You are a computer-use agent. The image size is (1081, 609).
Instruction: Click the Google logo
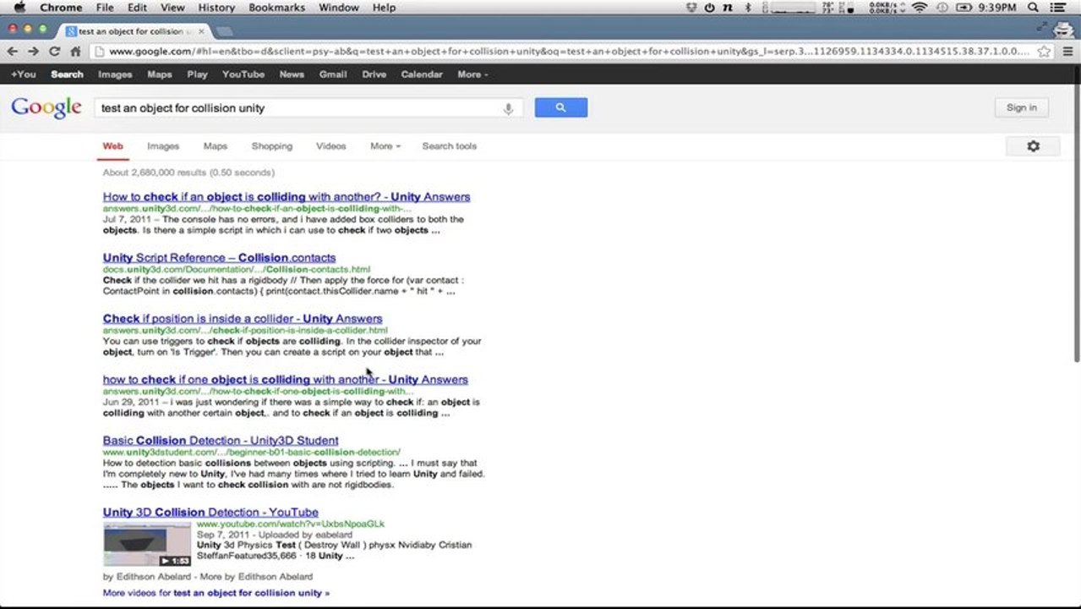(x=46, y=107)
